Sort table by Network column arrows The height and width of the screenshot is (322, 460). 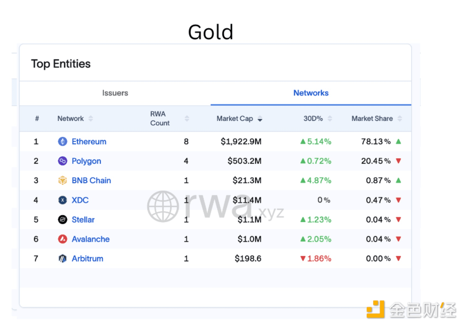click(x=91, y=119)
